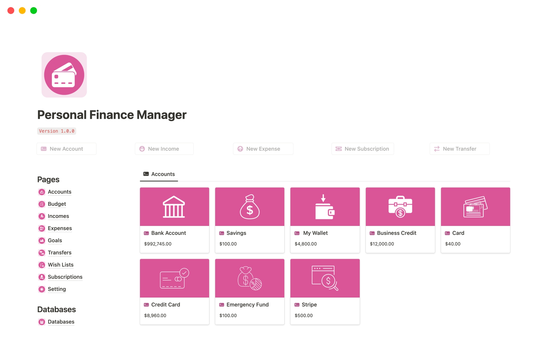The image size is (547, 342).
Task: Select the Goals icon in the sidebar
Action: click(x=42, y=240)
